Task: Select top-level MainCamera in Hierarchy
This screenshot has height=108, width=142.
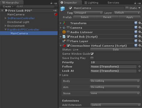Action: pos(16,14)
